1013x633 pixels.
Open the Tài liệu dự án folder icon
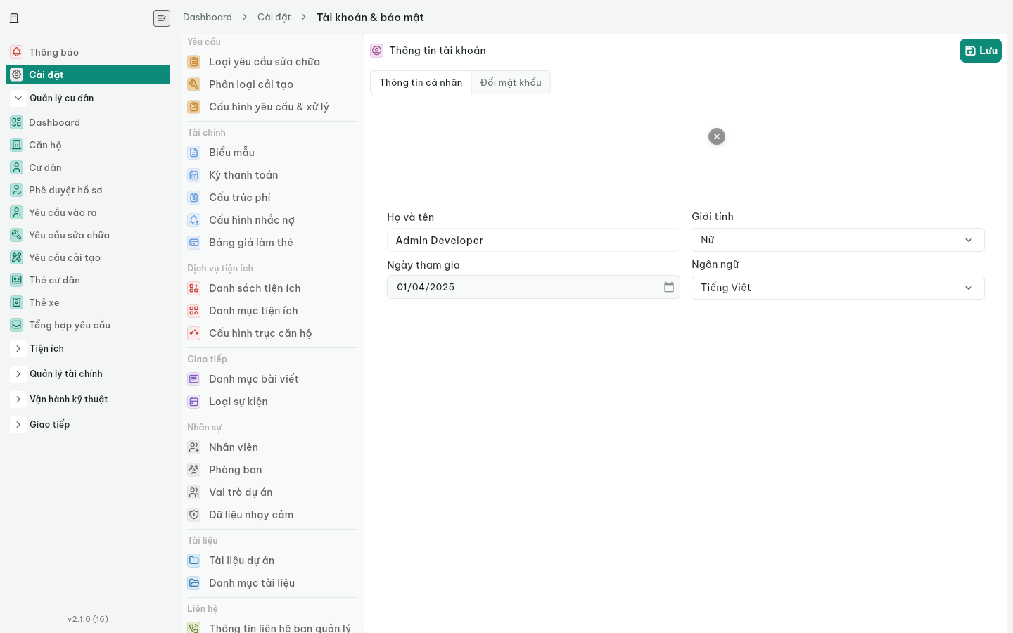pyautogui.click(x=194, y=561)
